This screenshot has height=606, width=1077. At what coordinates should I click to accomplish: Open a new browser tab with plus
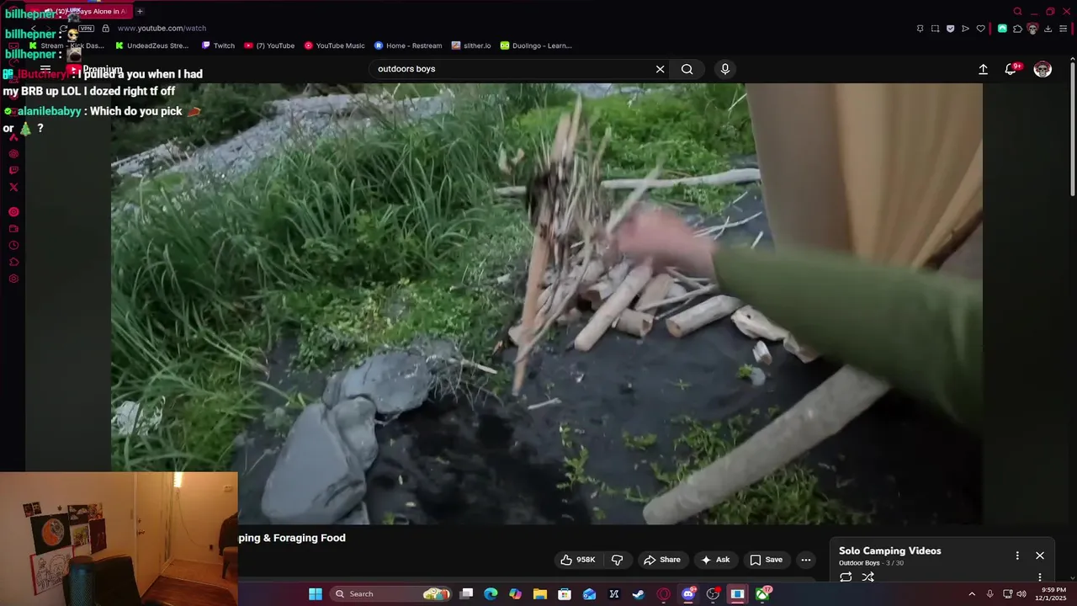pyautogui.click(x=140, y=12)
